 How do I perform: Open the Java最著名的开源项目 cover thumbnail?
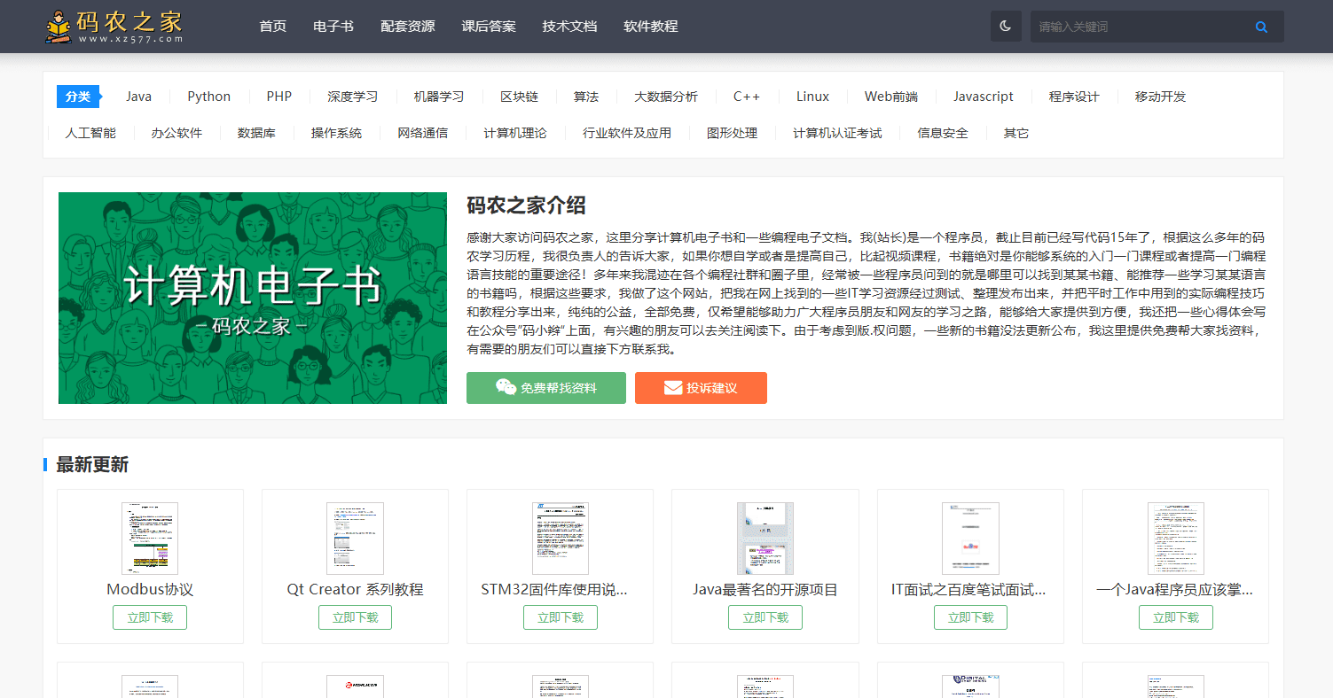click(765, 537)
